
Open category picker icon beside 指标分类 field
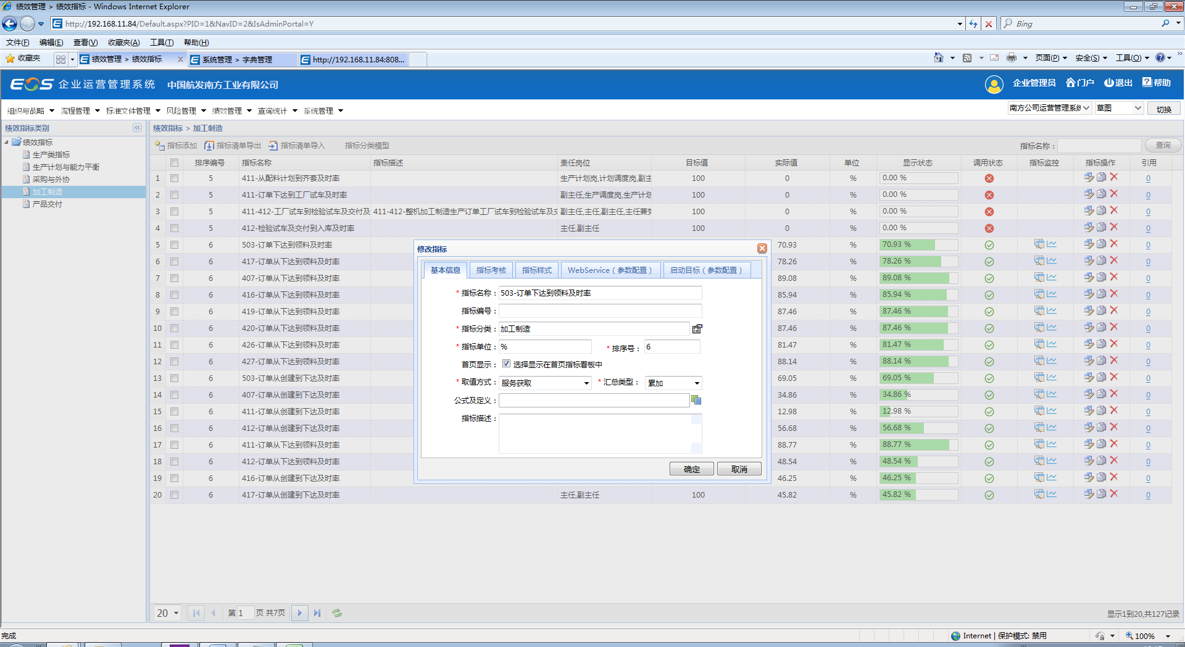[x=697, y=329]
